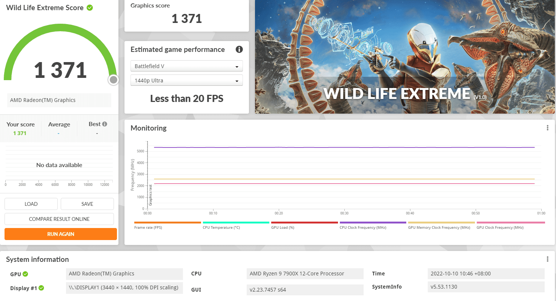Click the orange RUN AGAIN button
Viewport: 556px width, 301px height.
coord(61,234)
